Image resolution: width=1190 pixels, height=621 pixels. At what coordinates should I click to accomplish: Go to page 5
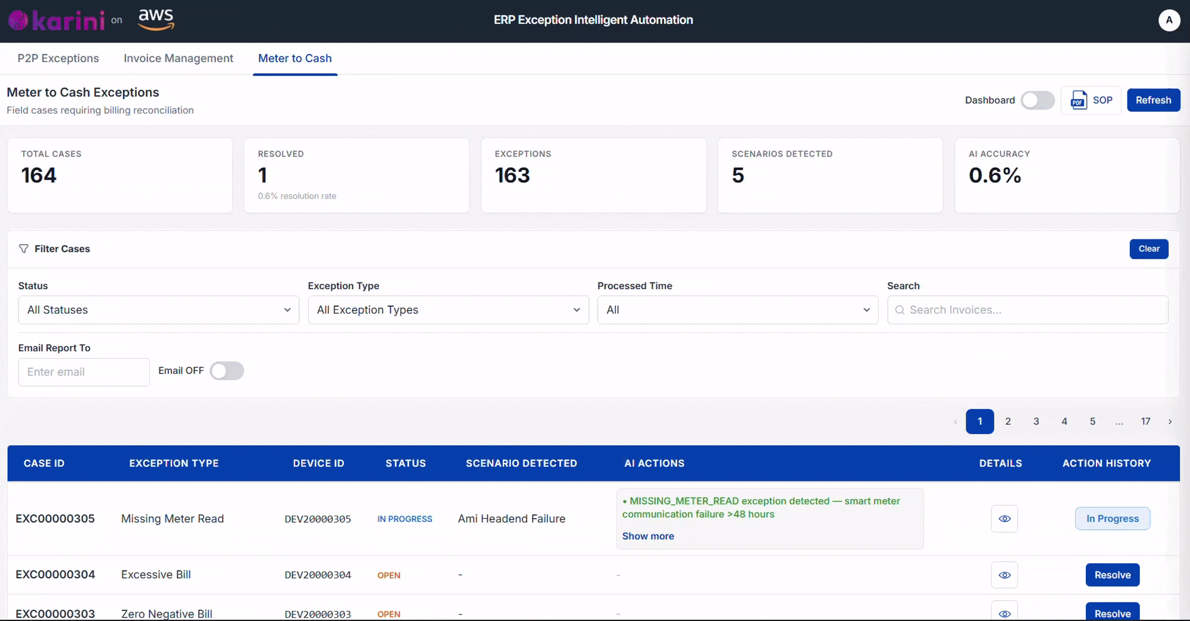click(x=1092, y=421)
